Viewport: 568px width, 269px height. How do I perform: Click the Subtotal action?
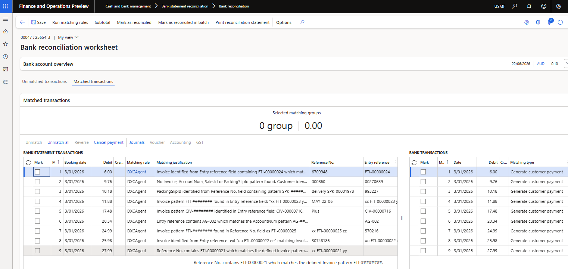[x=102, y=22]
